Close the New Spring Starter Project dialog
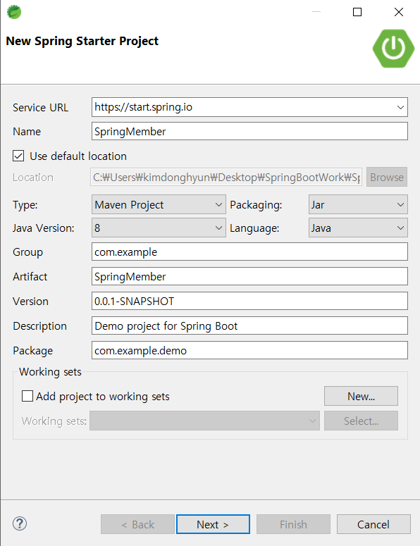Screen dimensions: 420x546 (399, 12)
